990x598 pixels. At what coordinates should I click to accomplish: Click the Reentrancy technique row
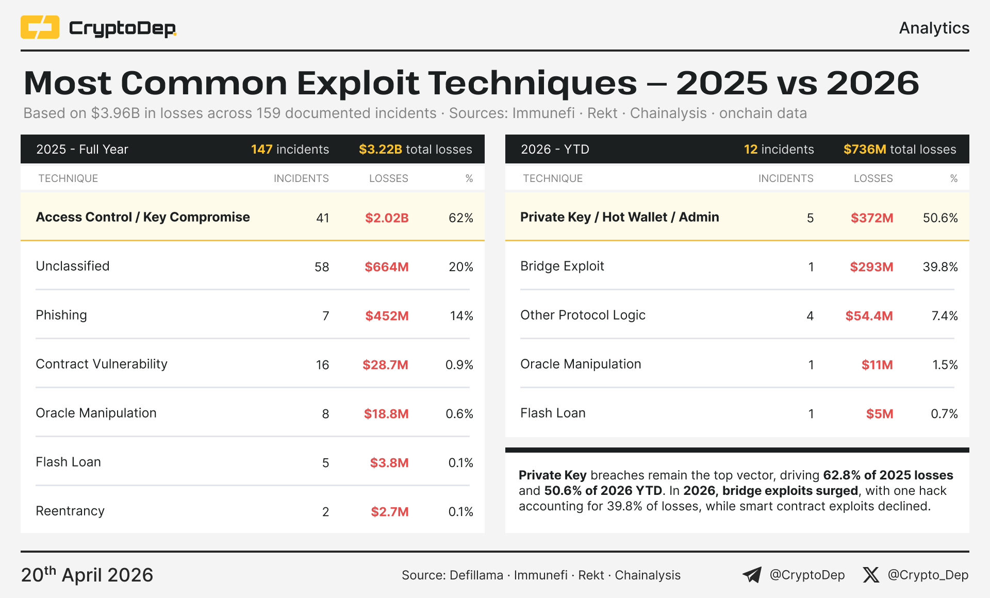point(70,511)
